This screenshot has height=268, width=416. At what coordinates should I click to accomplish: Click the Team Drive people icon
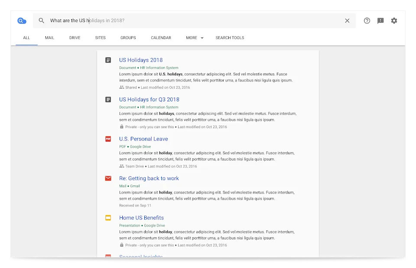click(x=121, y=166)
